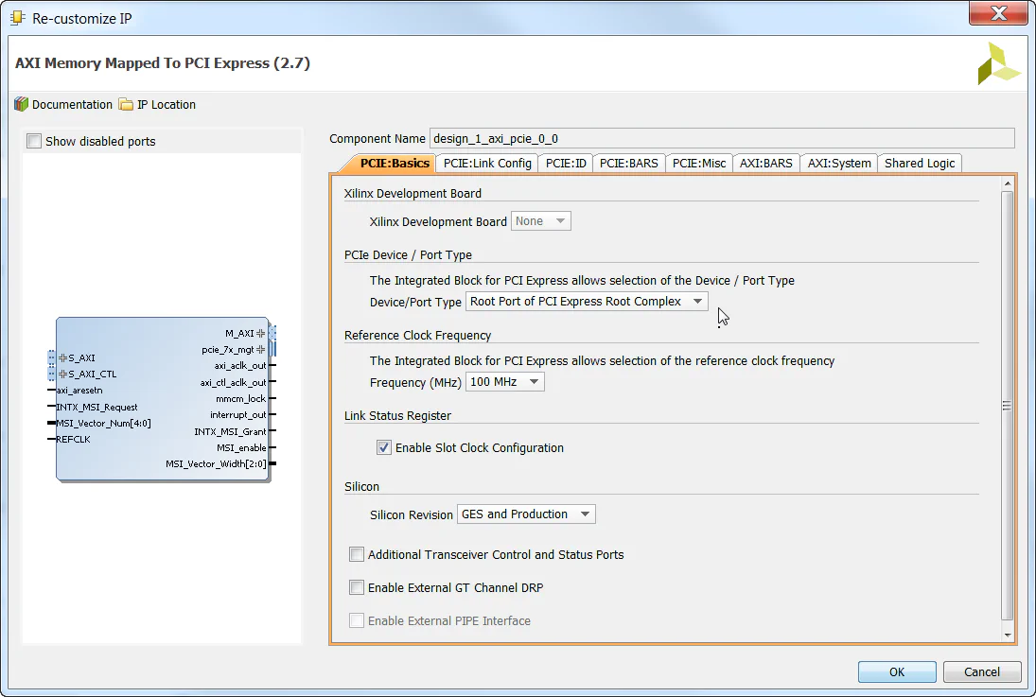The image size is (1036, 697).
Task: Click the Xilinx logo
Action: (x=999, y=62)
